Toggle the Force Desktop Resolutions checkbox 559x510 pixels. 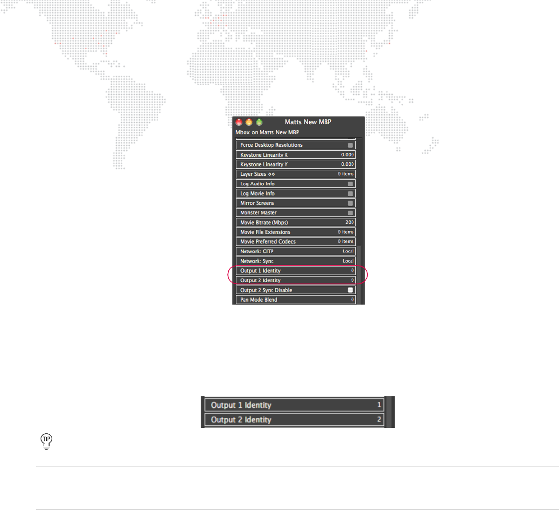click(x=350, y=145)
